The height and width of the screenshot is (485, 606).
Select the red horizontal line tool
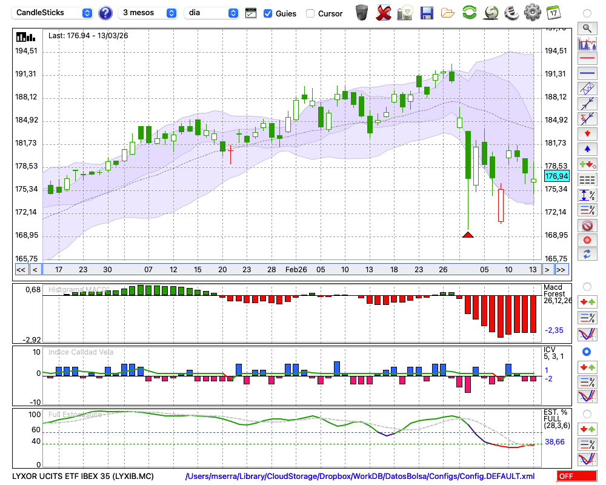(587, 58)
